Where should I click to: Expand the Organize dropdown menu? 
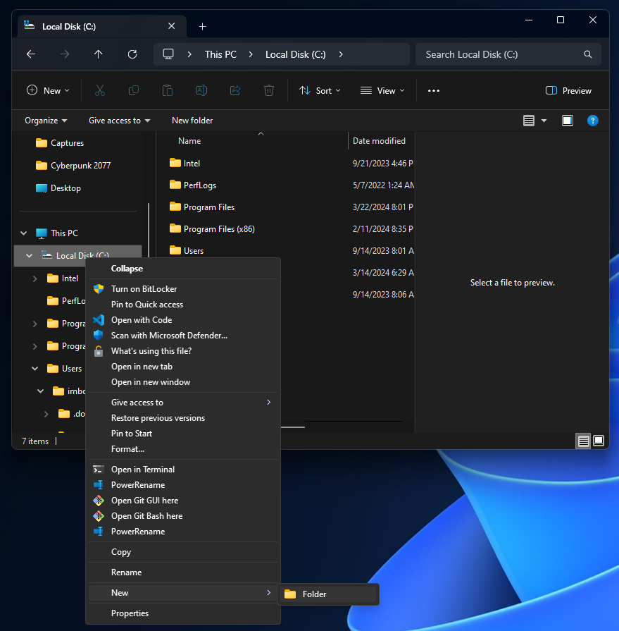(x=46, y=121)
